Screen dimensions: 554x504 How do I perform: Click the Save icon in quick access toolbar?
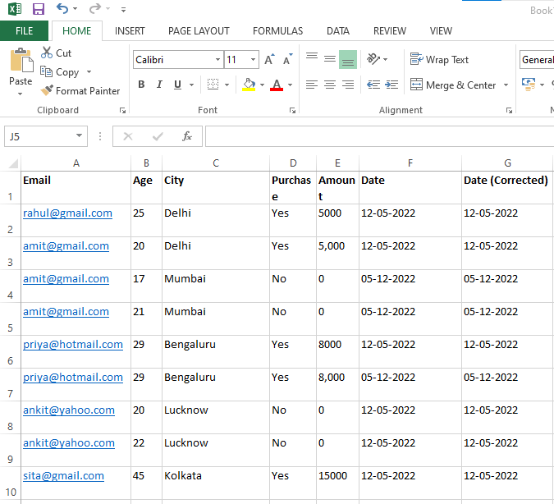pos(39,9)
